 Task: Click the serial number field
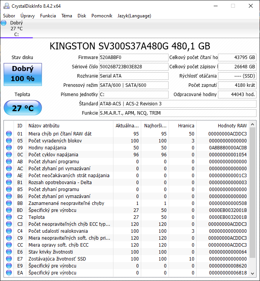tap(133, 67)
